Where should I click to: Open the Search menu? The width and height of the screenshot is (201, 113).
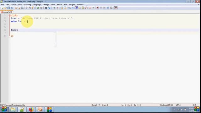click(x=13, y=5)
